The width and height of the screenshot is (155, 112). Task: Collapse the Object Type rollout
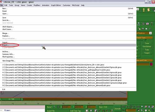tap(144, 38)
